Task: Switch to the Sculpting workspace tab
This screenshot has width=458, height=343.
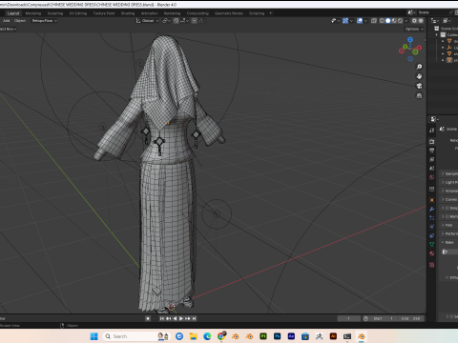Action: 55,13
